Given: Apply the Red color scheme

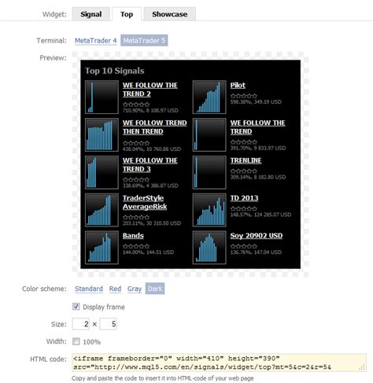Looking at the screenshot, I should coord(115,289).
